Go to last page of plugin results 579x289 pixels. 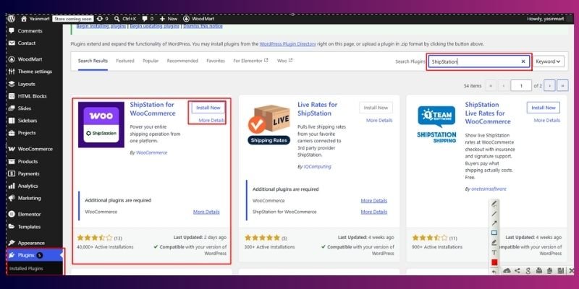pyautogui.click(x=562, y=85)
